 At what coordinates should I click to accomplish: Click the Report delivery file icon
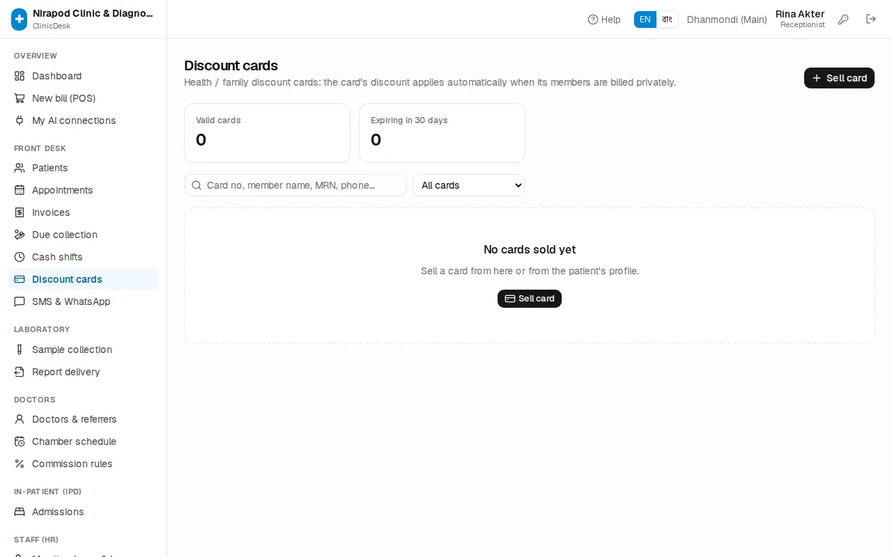tap(20, 372)
